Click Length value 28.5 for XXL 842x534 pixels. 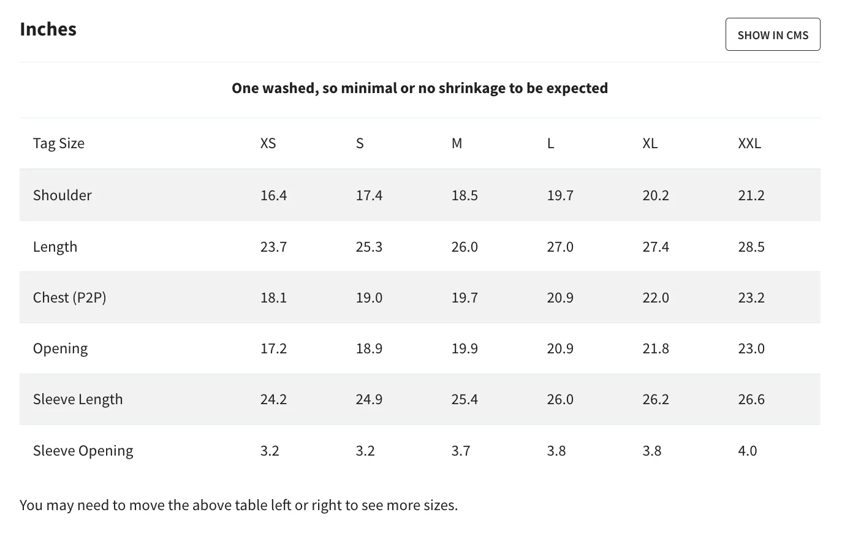tap(751, 247)
